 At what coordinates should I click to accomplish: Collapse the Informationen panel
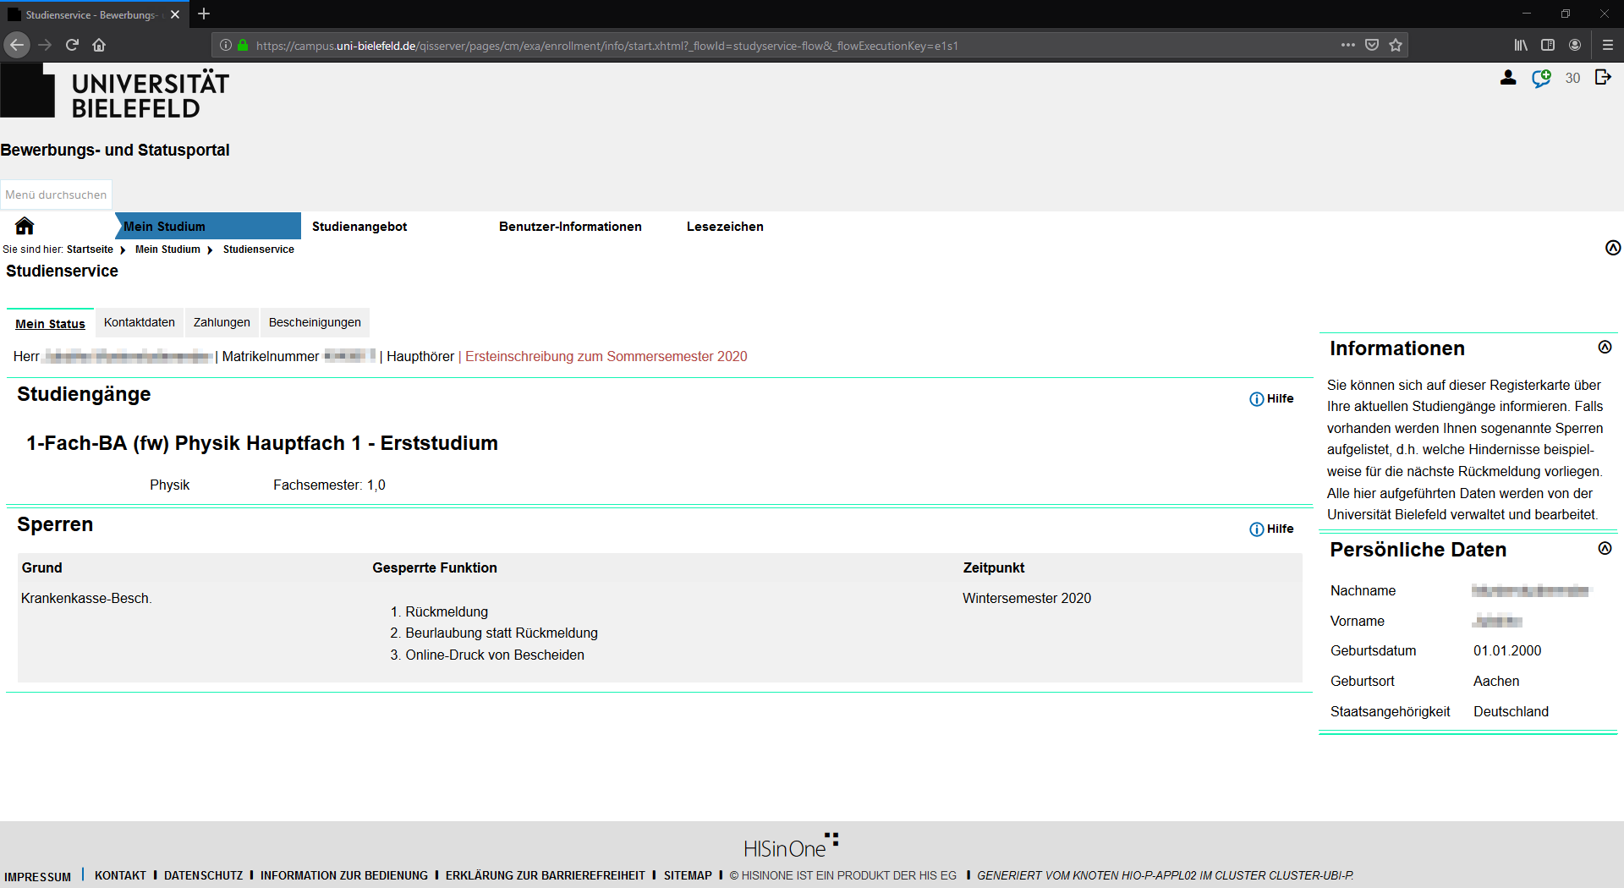[1605, 348]
